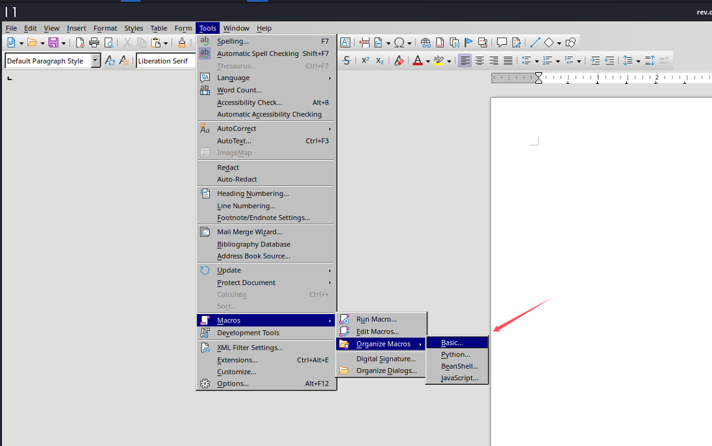
Task: Choose Edit Macros... from Macros submenu
Action: coord(377,332)
